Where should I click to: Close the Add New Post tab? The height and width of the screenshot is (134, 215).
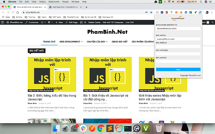81,7
